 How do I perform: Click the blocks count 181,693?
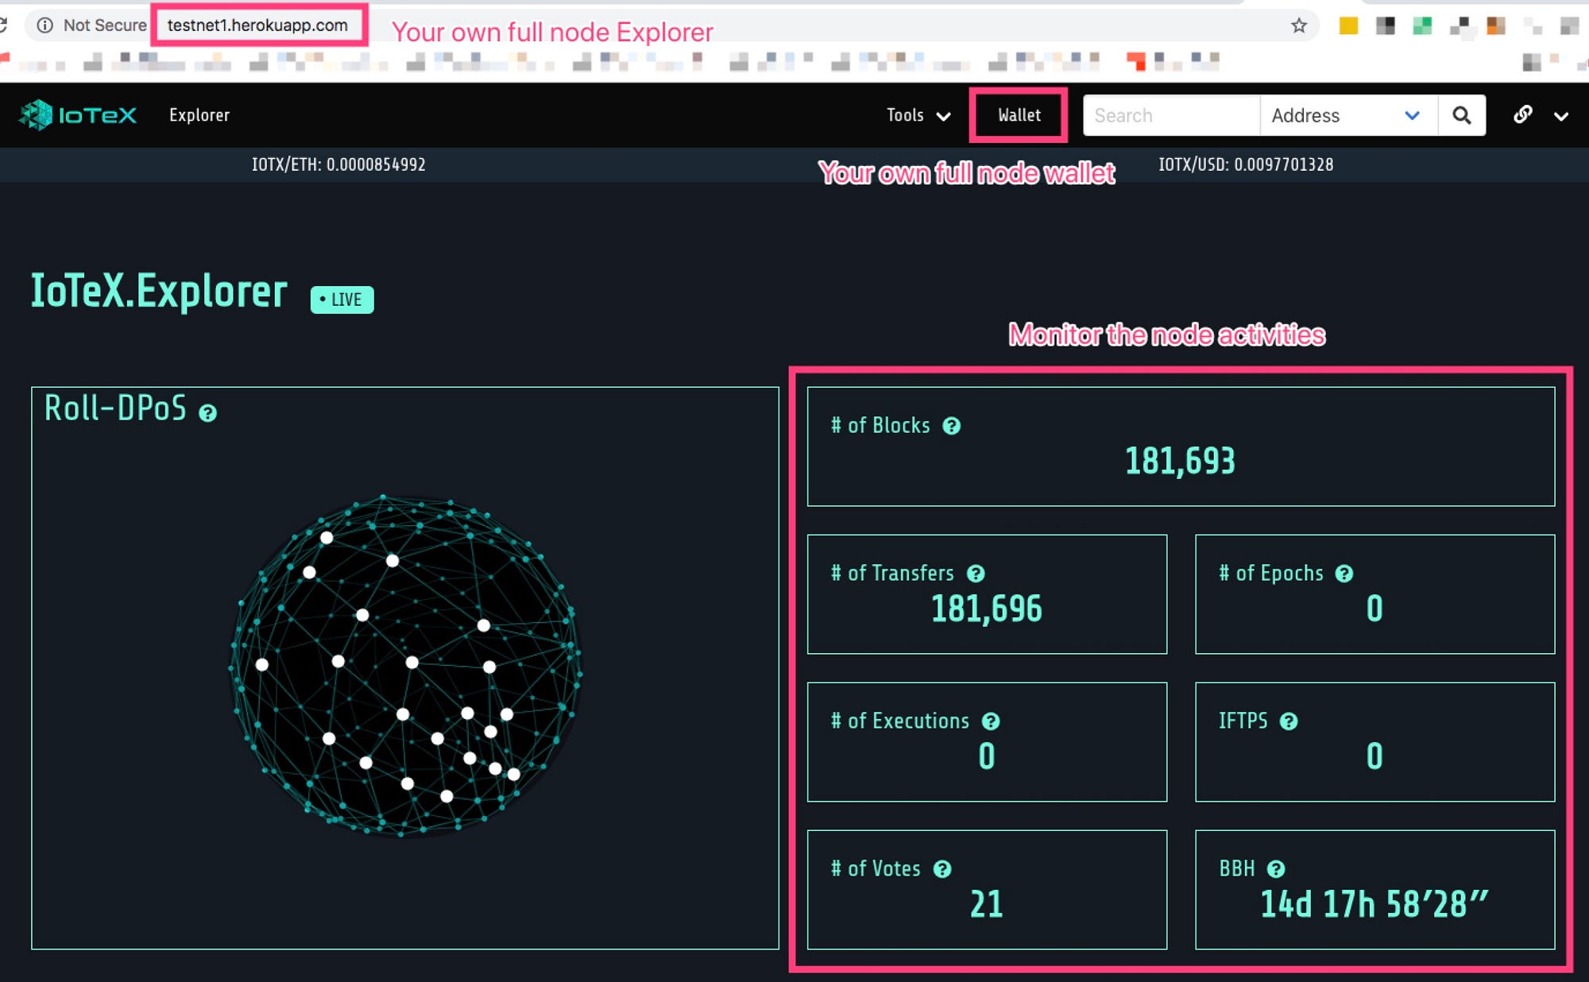1180,461
